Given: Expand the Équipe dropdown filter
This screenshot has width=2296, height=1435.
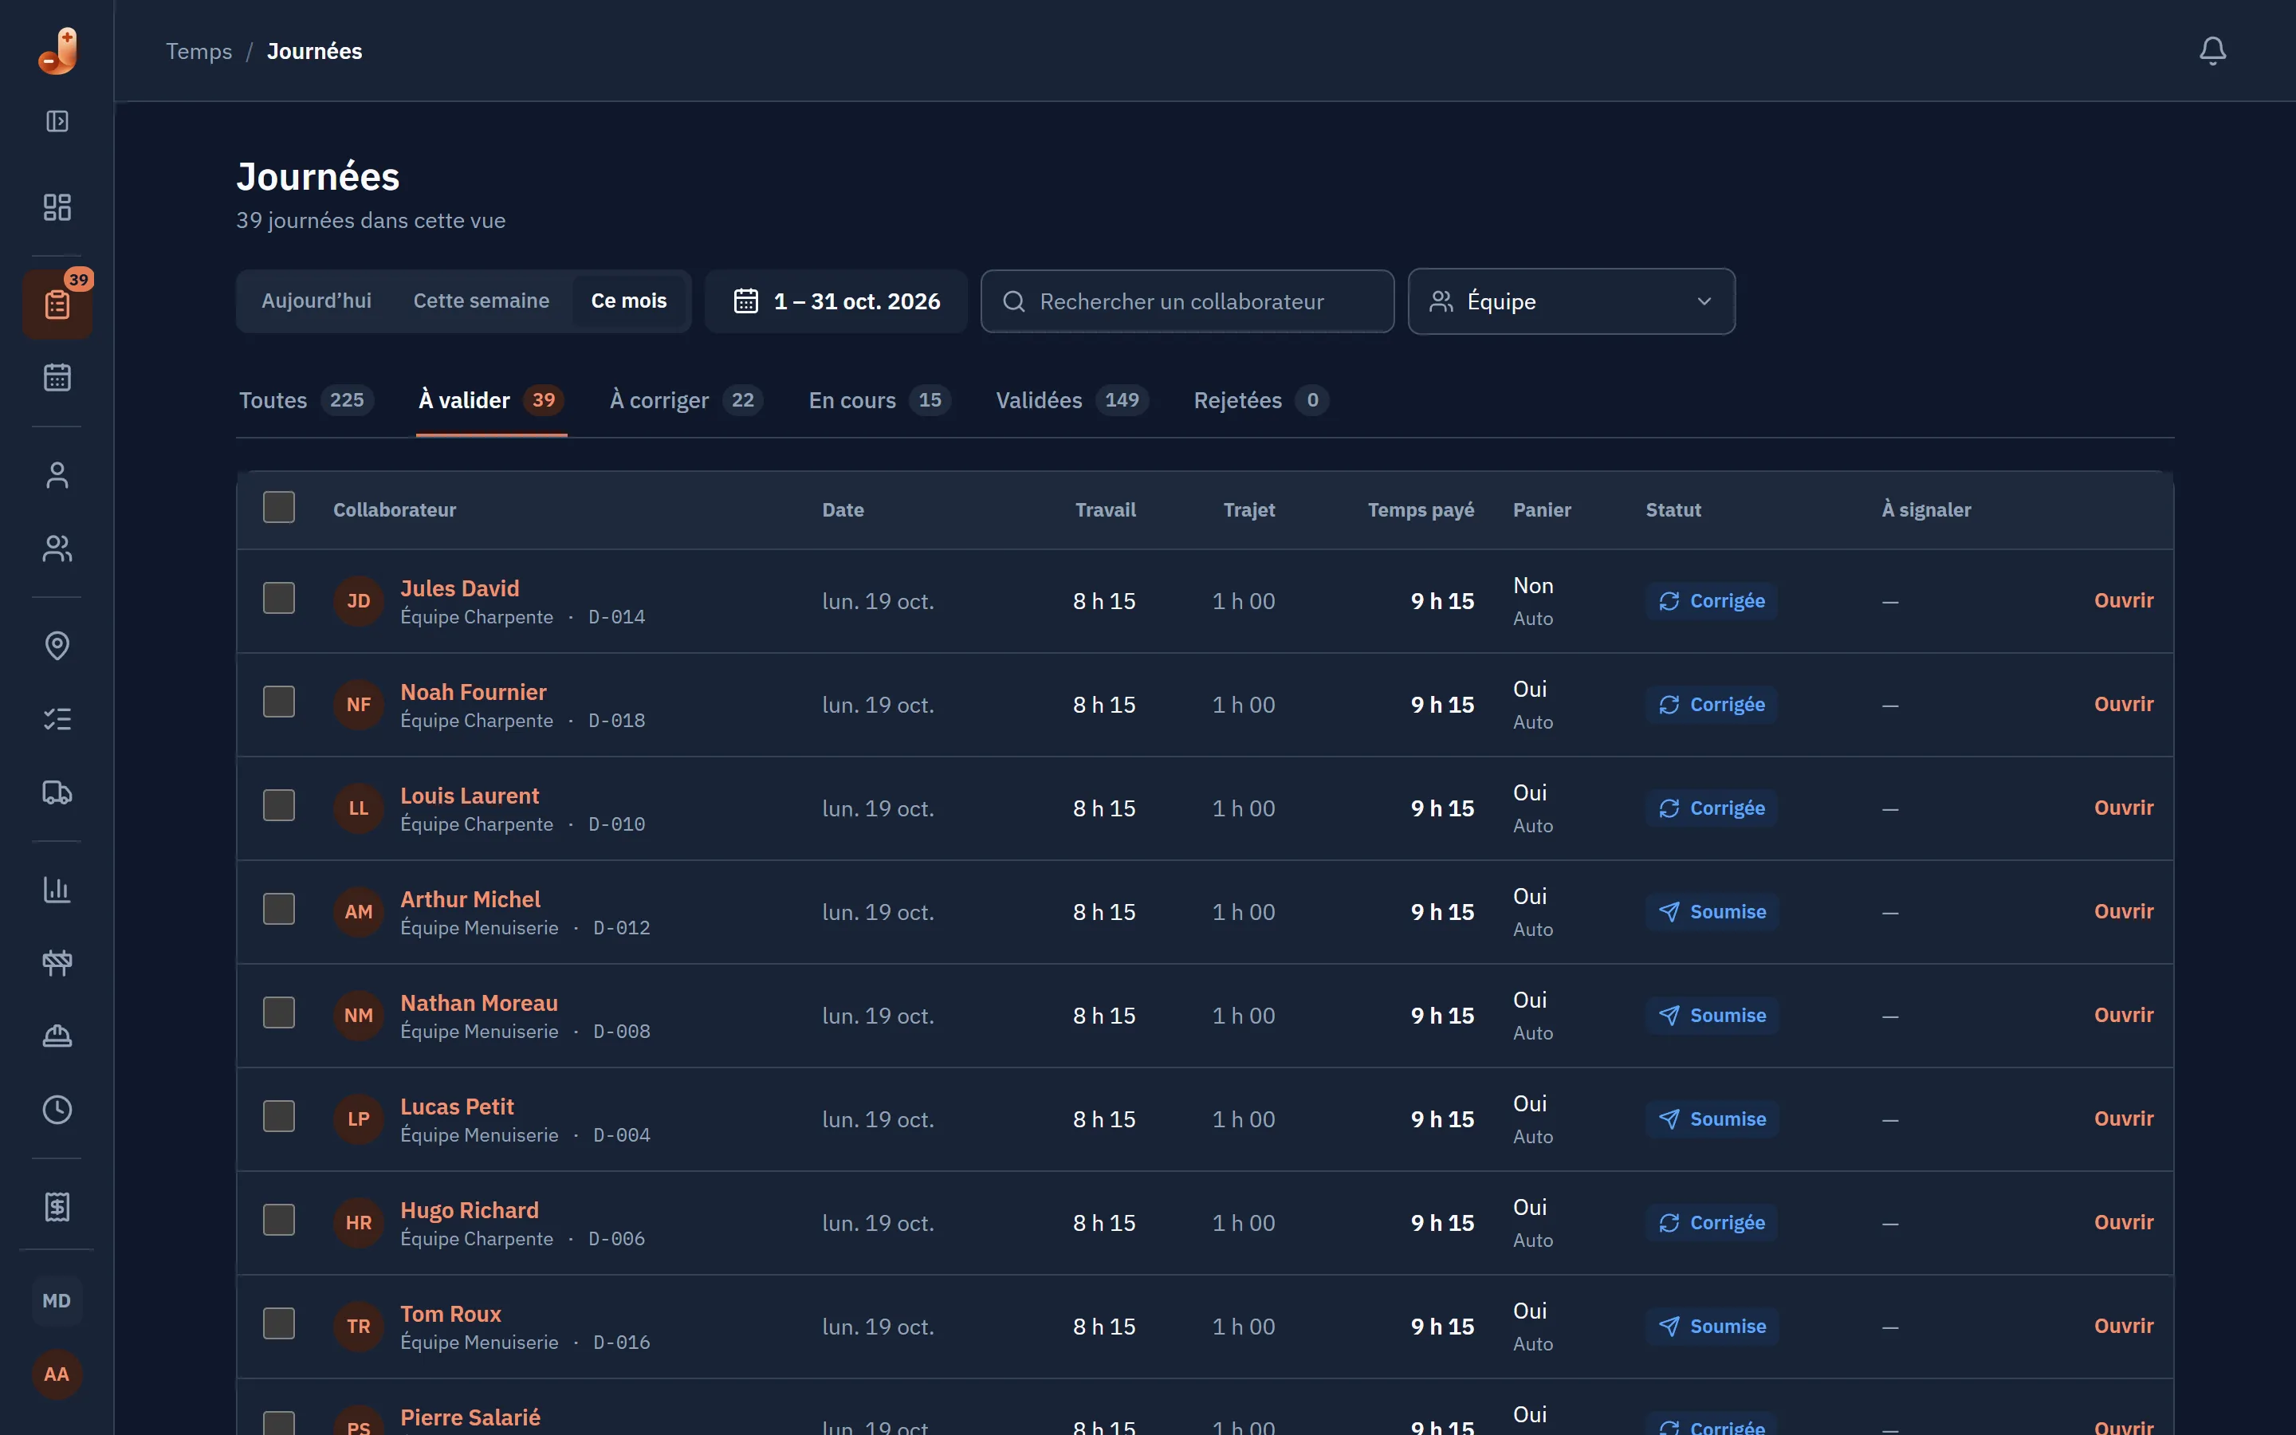Looking at the screenshot, I should [x=1571, y=301].
